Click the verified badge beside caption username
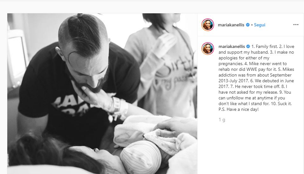The height and width of the screenshot is (174, 304). (x=248, y=46)
